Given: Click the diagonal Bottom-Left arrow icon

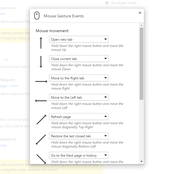Looking at the screenshot, I should coord(41,139).
